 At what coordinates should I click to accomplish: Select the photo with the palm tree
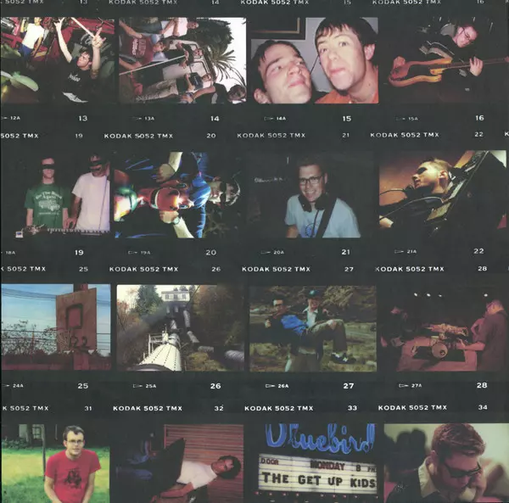coord(181,59)
